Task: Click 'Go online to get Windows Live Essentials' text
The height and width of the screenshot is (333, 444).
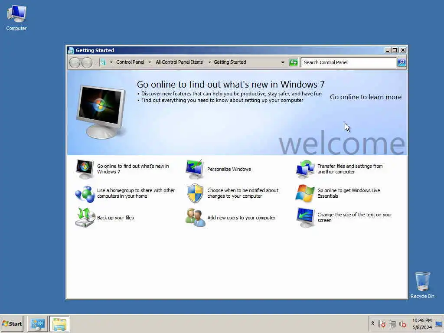Action: click(x=349, y=193)
